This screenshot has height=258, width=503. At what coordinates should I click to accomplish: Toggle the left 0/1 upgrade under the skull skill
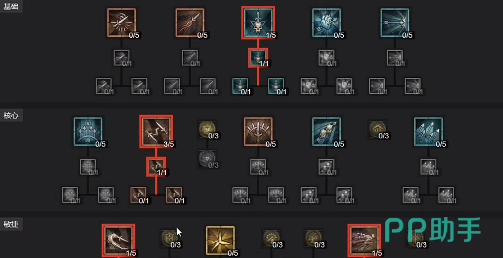click(x=240, y=86)
